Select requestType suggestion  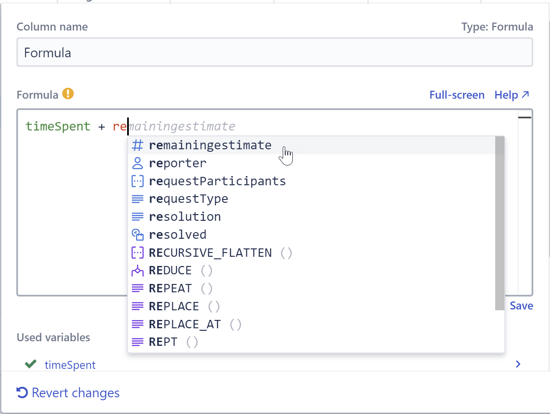tap(311, 199)
